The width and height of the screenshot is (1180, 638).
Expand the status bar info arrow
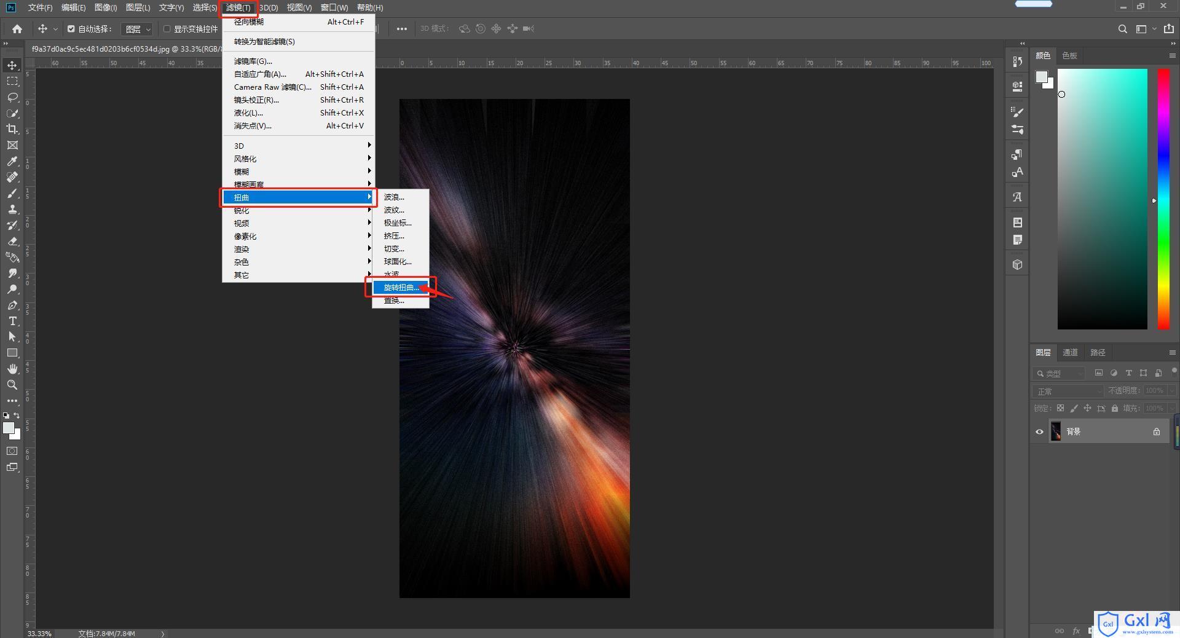pos(163,634)
